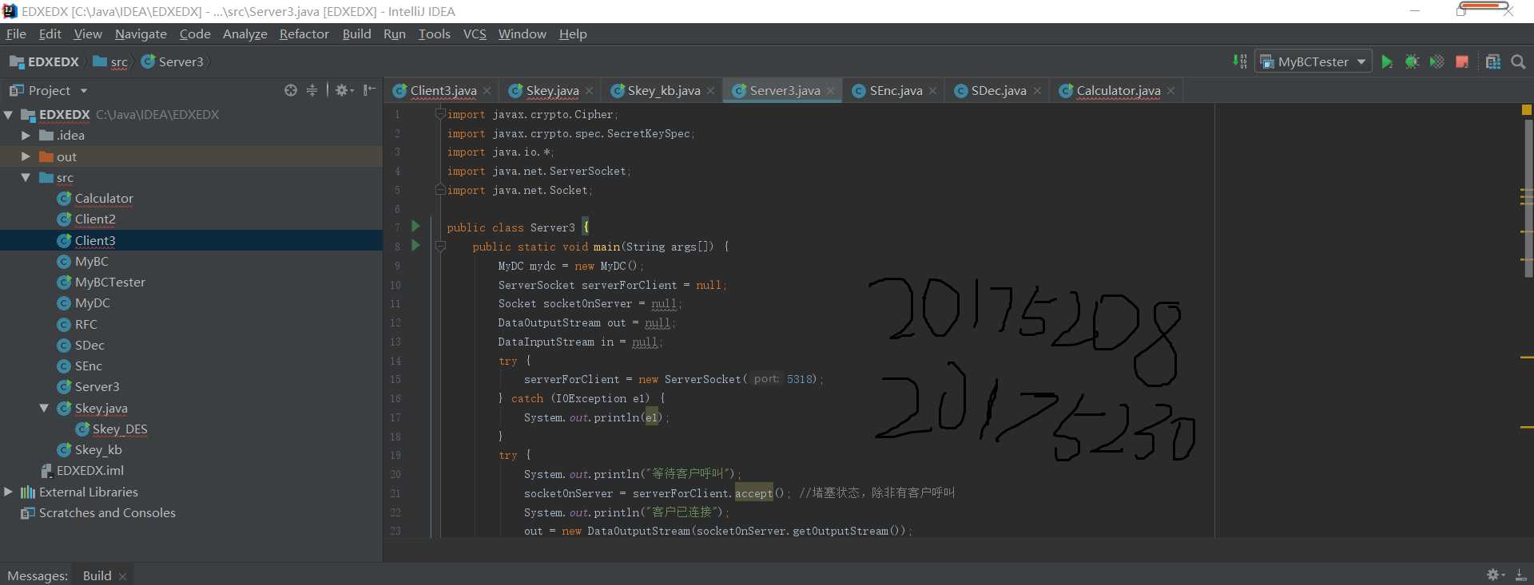Close the Skey.java tab
The height and width of the screenshot is (585, 1534).
tap(589, 91)
